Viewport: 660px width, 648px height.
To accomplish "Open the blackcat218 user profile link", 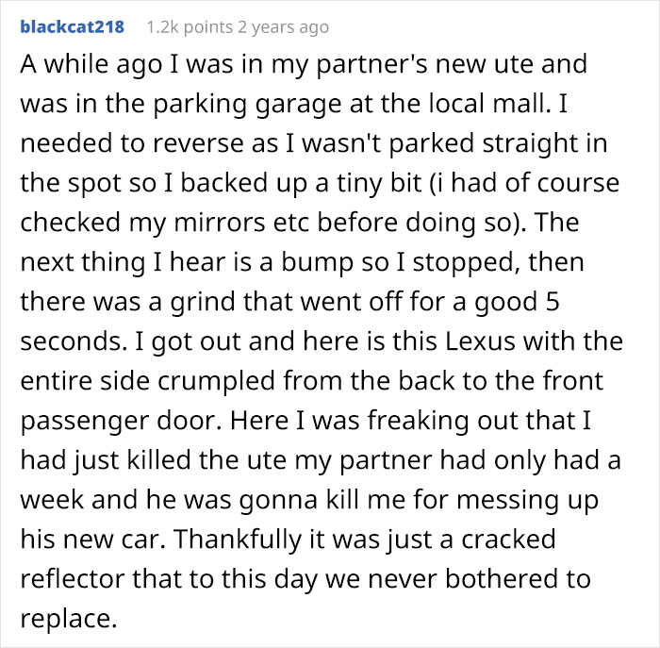I will coord(72,26).
